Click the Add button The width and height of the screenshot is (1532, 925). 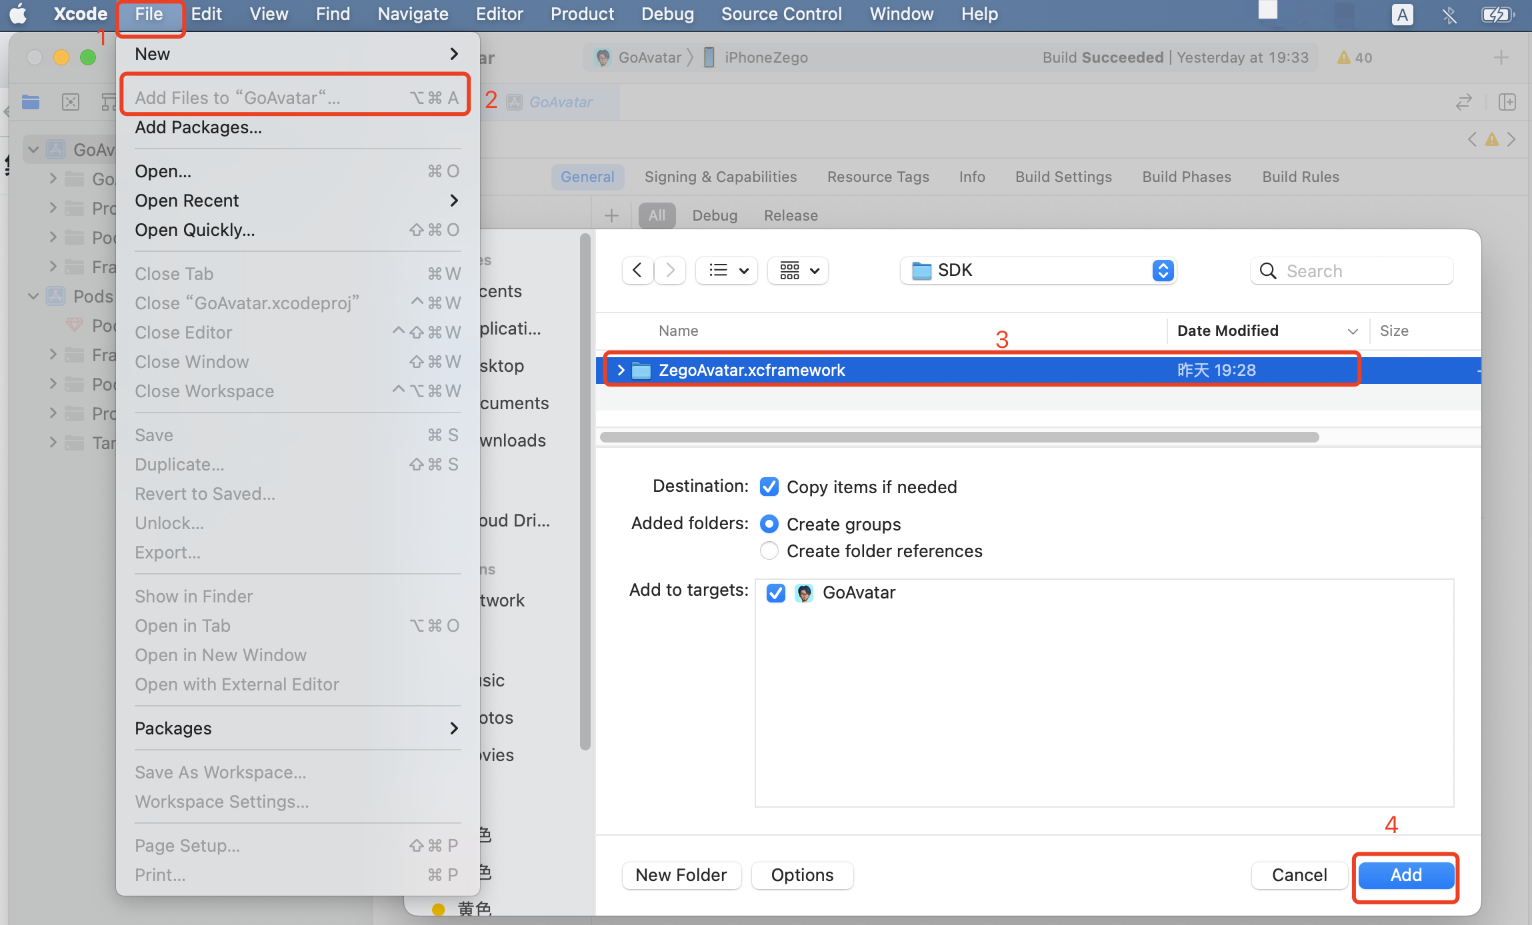point(1406,875)
